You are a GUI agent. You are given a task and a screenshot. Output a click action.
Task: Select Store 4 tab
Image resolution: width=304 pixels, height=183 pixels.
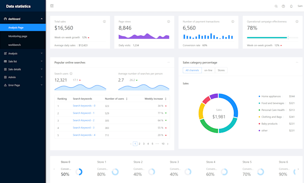pos(211,162)
